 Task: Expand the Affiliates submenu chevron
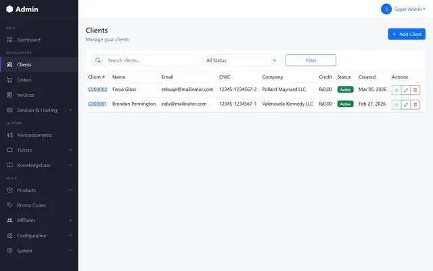click(70, 220)
